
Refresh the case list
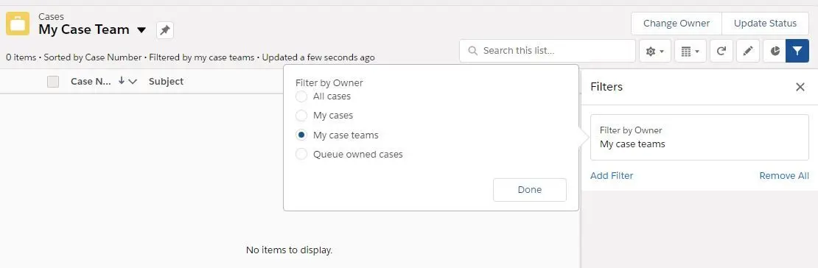721,51
